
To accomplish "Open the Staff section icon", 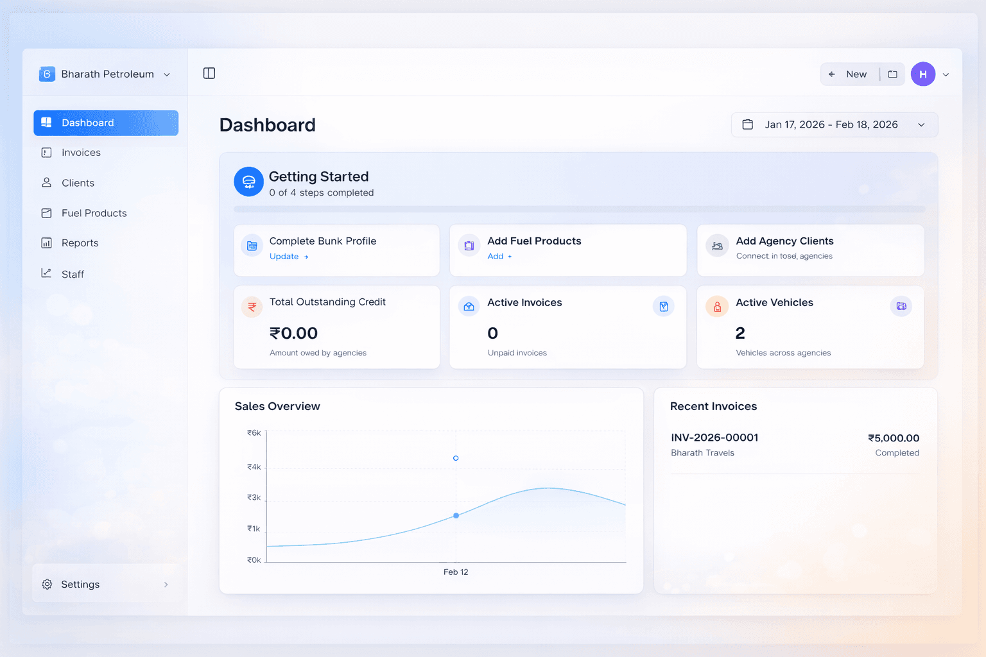I will pos(46,273).
